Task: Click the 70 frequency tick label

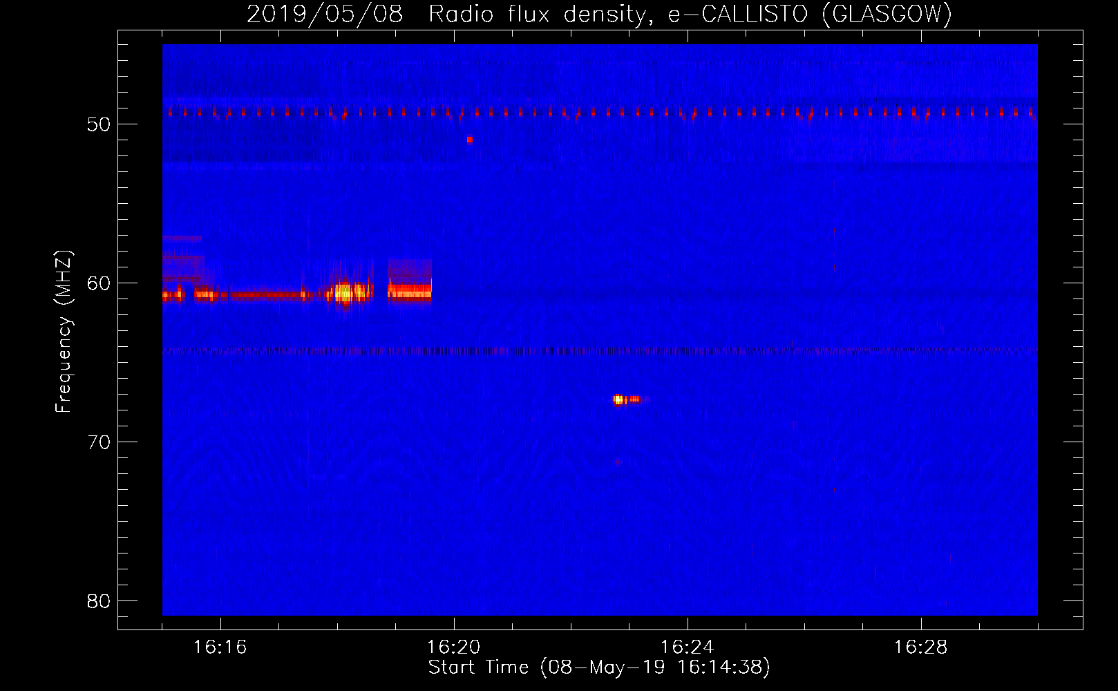Action: 99,442
